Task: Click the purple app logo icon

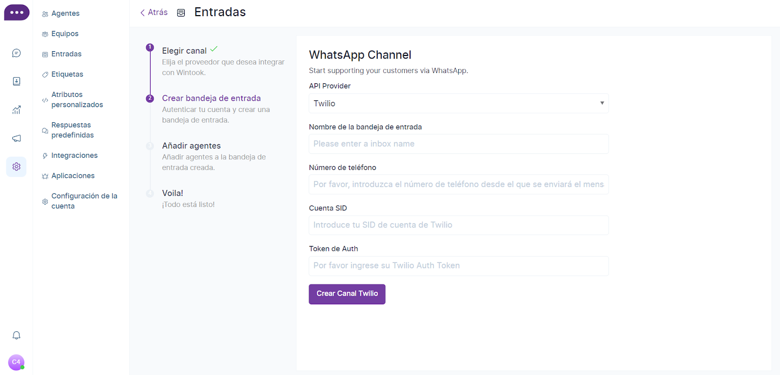Action: tap(17, 13)
